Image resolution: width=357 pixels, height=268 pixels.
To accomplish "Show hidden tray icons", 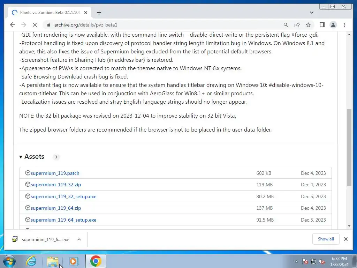I will coord(296,261).
